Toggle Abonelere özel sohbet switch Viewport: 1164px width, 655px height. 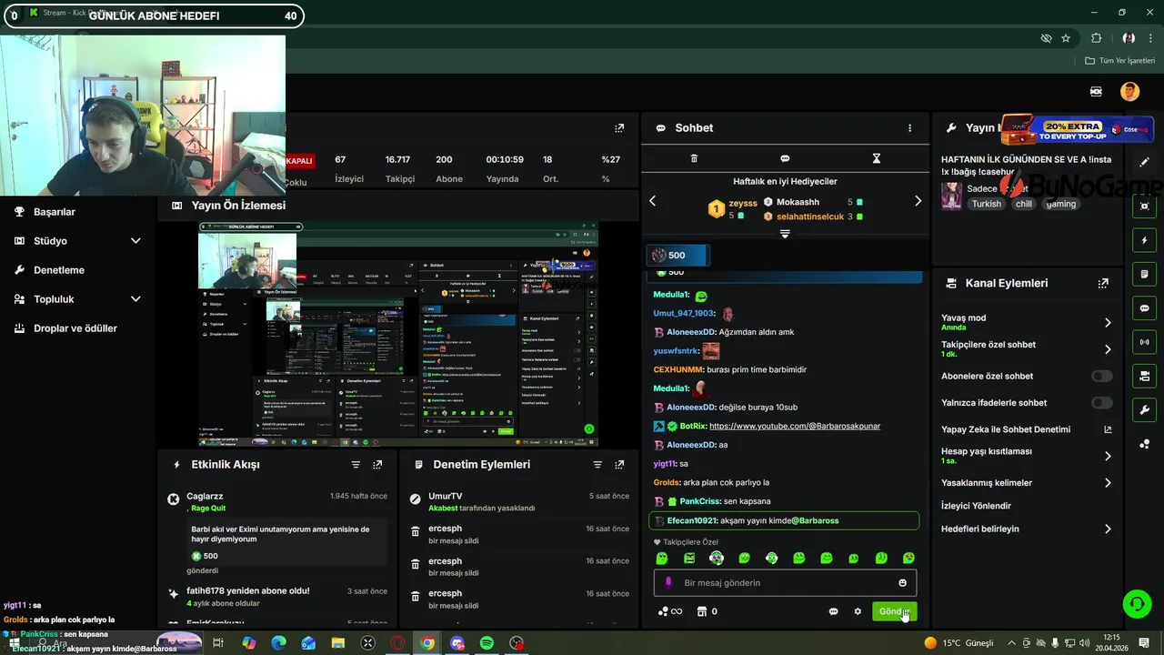1101,376
